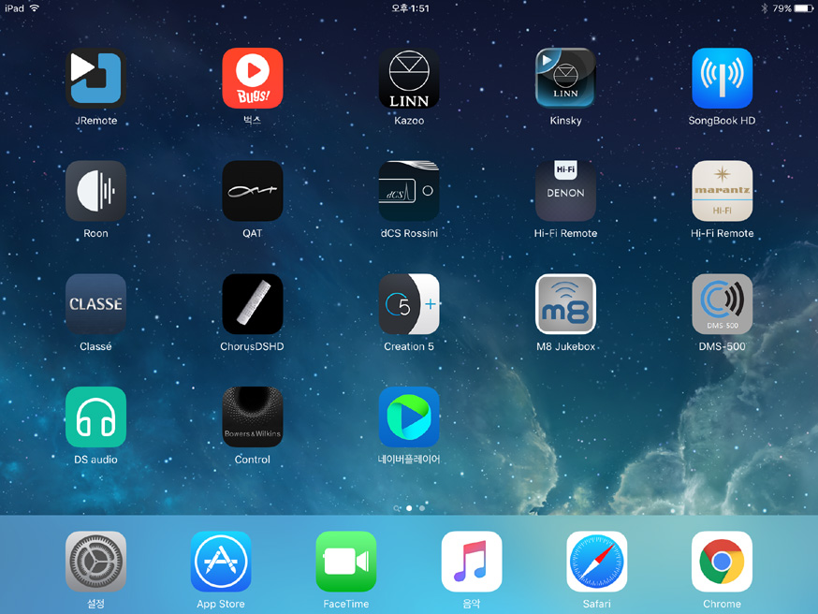Open the Linn Kazoo app
Image resolution: width=818 pixels, height=614 pixels.
(409, 78)
